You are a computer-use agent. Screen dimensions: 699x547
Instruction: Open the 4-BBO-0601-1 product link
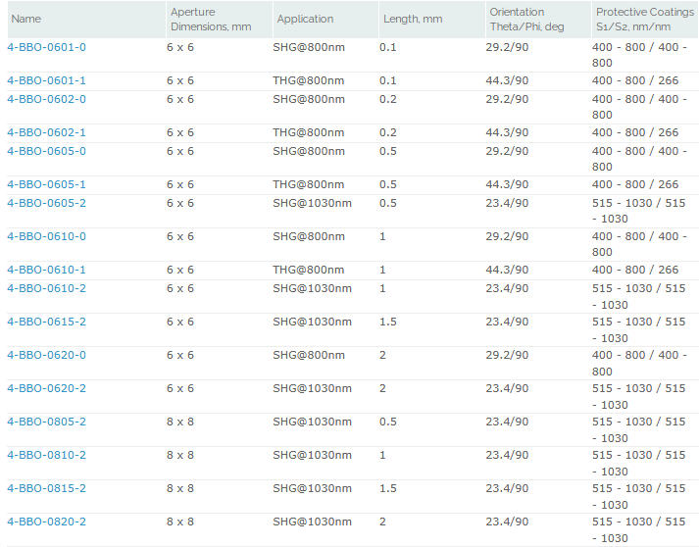(46, 80)
